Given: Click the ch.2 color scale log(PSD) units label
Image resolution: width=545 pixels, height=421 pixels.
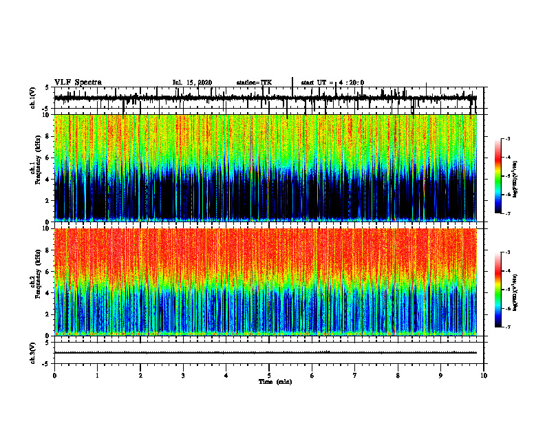Looking at the screenshot, I should [515, 292].
